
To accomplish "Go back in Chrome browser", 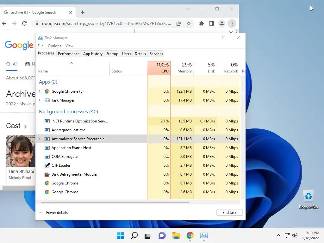I will [4, 23].
